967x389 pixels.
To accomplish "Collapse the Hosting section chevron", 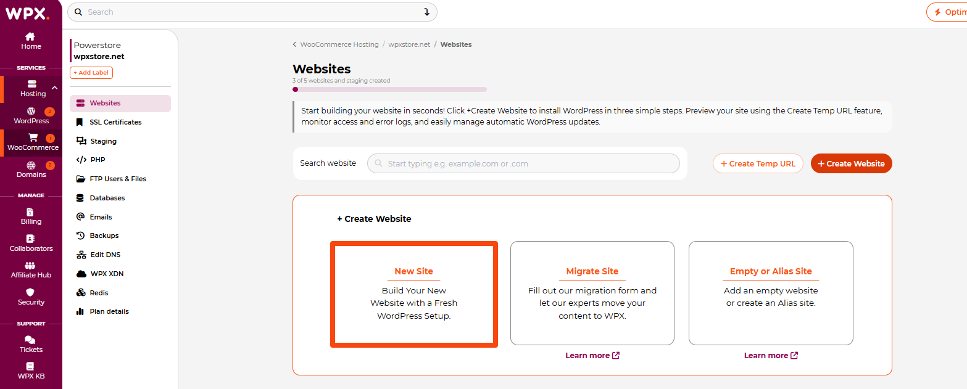I will [x=54, y=88].
